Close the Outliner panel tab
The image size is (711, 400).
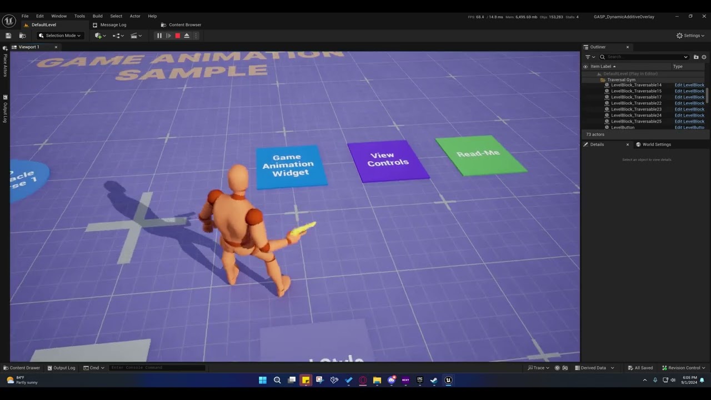[628, 47]
